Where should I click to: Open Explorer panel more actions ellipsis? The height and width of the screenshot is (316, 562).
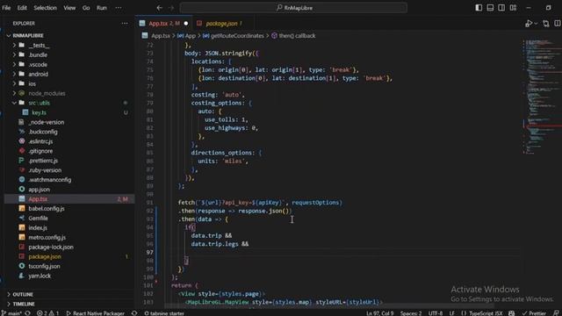125,24
